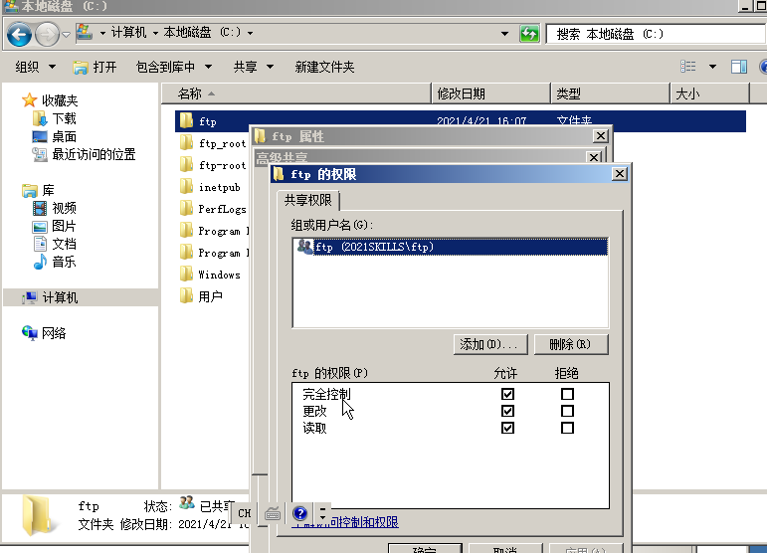
Task: Toggle 读取 allow checkbox
Action: [508, 428]
